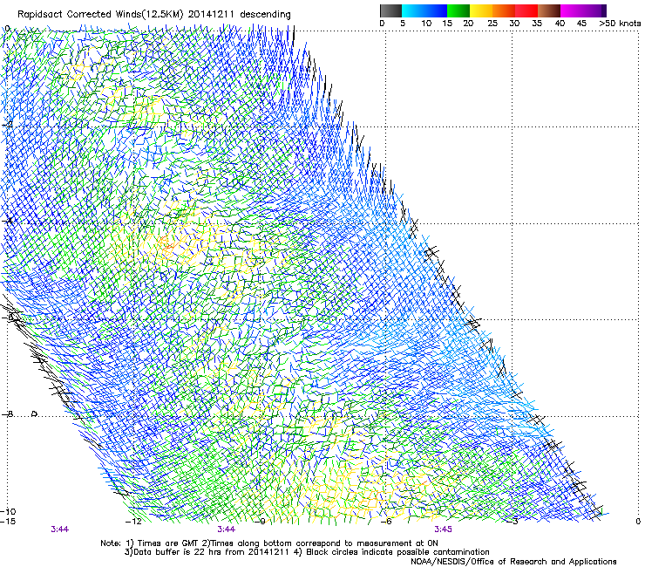
Task: Click the '20141211' date in the title
Action: (x=211, y=14)
